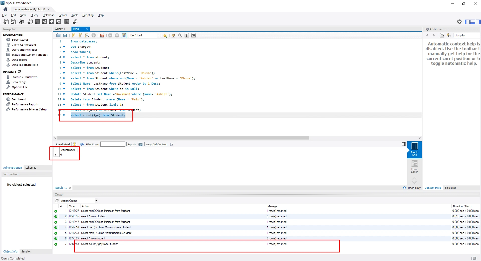This screenshot has height=261, width=481.
Task: Open the Database menu
Action: click(x=48, y=15)
